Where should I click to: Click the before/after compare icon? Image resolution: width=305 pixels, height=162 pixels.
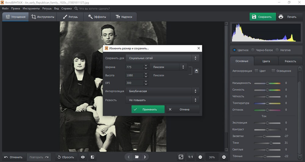(x=92, y=157)
